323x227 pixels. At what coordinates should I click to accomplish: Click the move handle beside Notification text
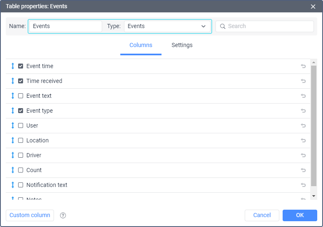(13, 185)
